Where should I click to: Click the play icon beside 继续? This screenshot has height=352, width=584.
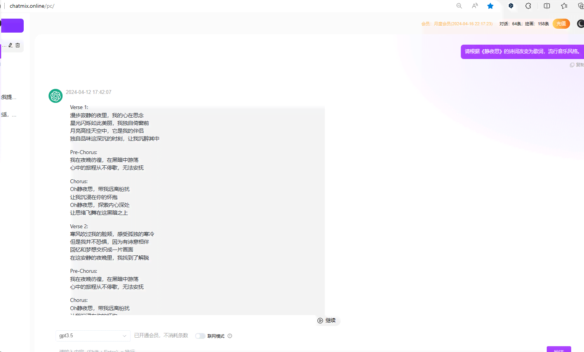[320, 321]
